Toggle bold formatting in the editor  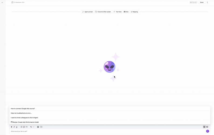[x=12, y=127]
